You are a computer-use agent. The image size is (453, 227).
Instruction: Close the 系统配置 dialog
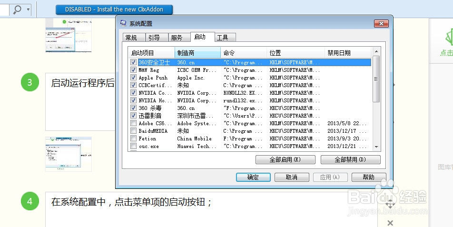(x=381, y=24)
